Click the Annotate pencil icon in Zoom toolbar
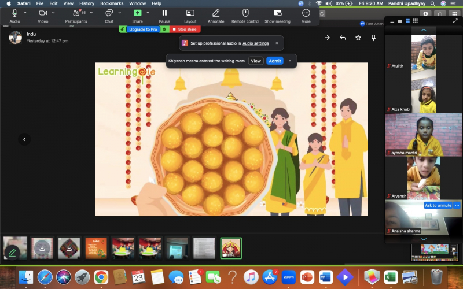This screenshot has width=463, height=289. [x=216, y=13]
